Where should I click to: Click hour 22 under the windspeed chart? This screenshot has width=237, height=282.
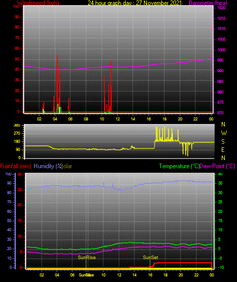click(x=196, y=119)
